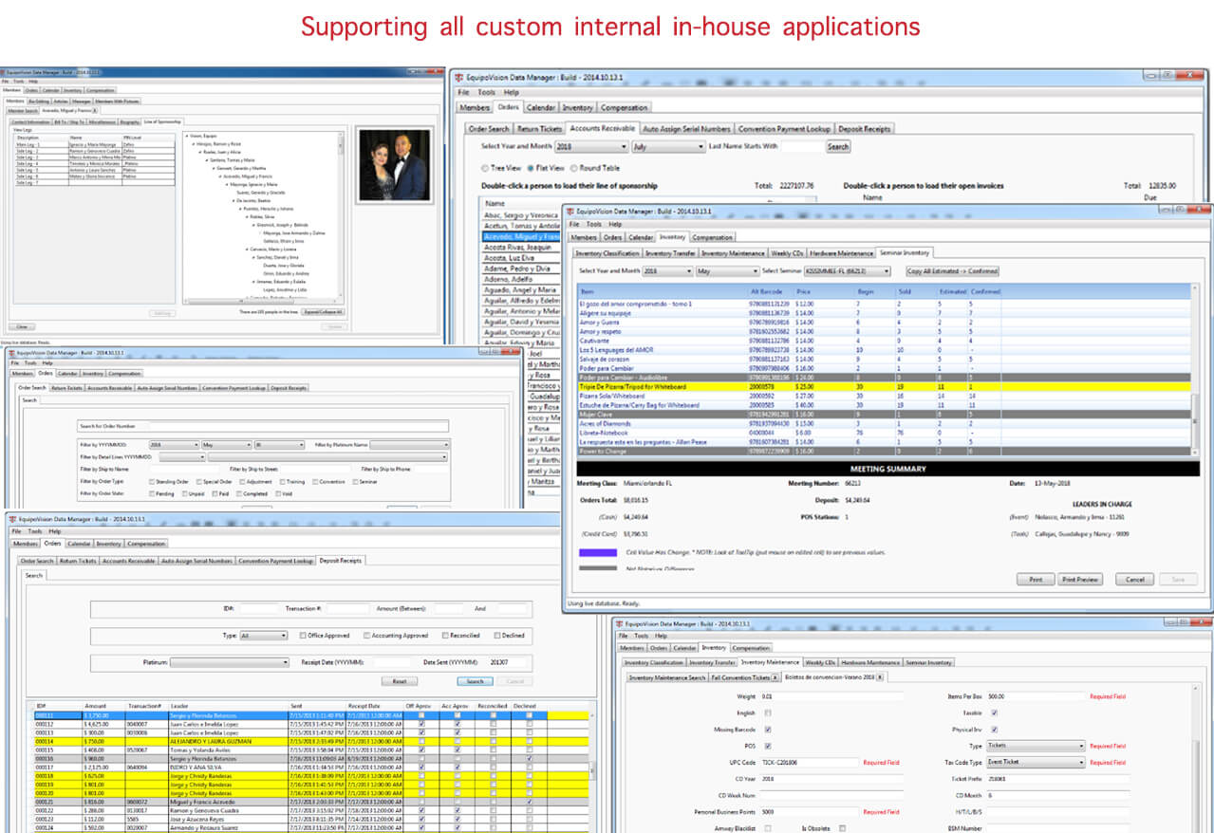1214x833 pixels.
Task: Select the Tree View radio button
Action: [486, 168]
